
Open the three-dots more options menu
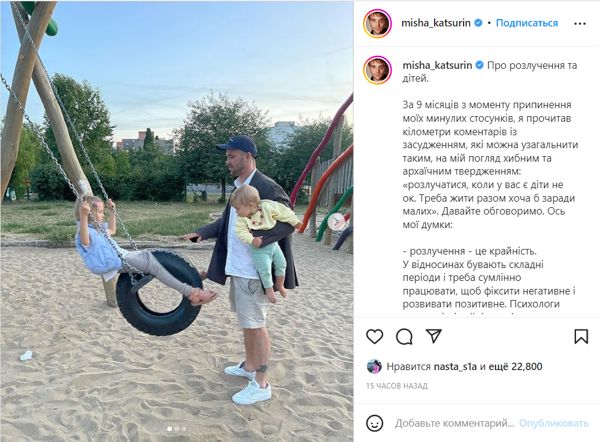click(580, 24)
